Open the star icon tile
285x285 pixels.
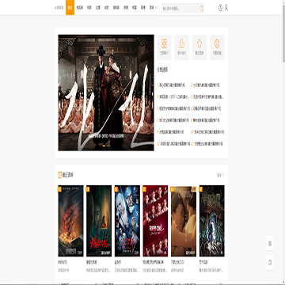199,47
